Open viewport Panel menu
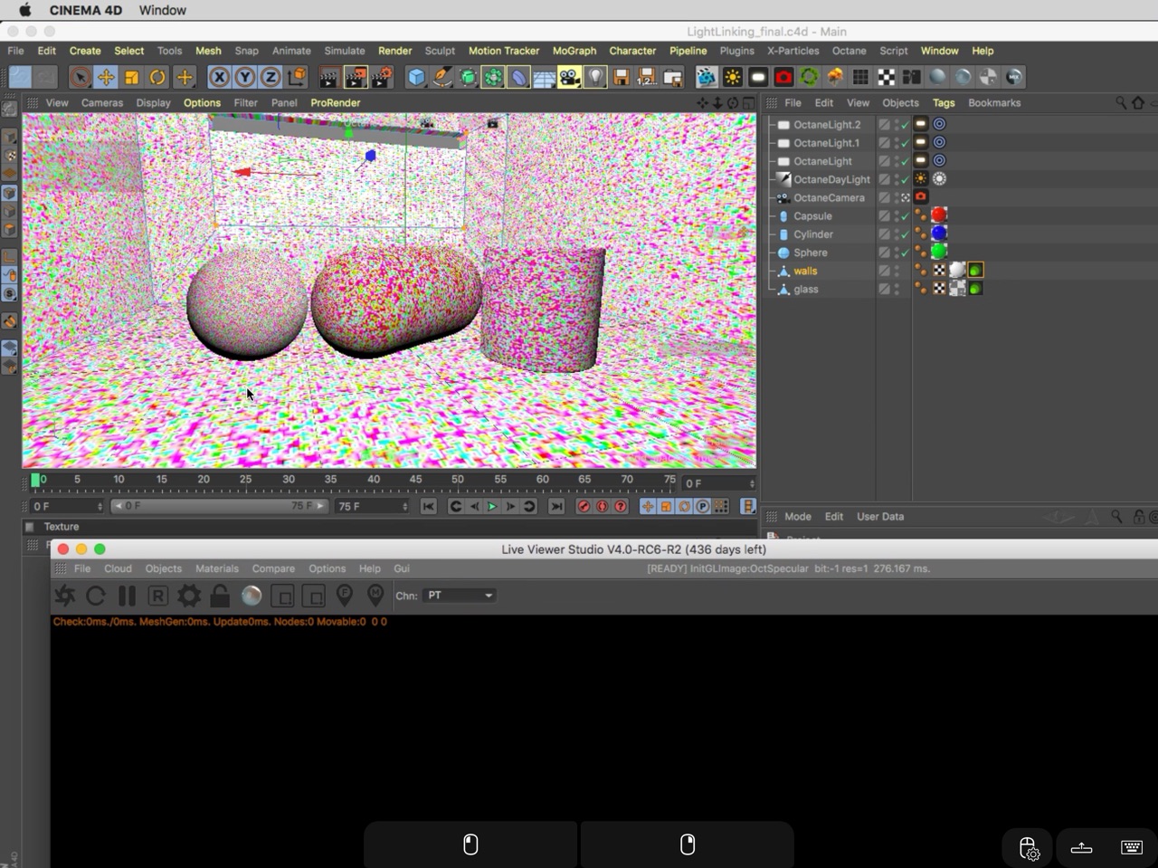Viewport: 1158px width, 868px height. [284, 103]
